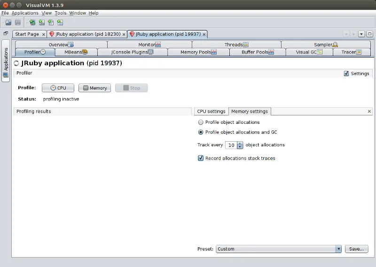
Task: Click the Monitor tab's chart icon
Action: (x=158, y=45)
